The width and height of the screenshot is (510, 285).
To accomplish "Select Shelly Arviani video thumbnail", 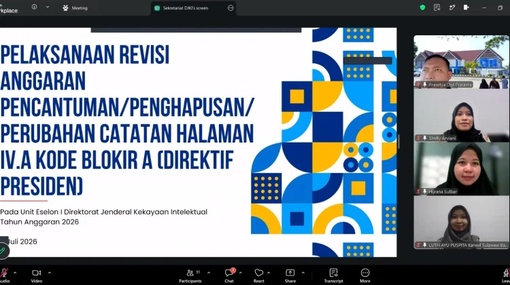I will click(x=461, y=115).
